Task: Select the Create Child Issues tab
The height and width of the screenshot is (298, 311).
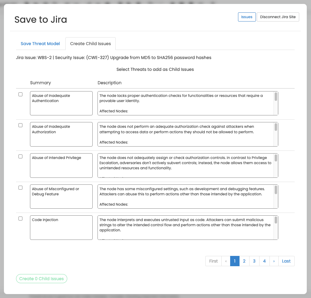Action: (x=91, y=44)
